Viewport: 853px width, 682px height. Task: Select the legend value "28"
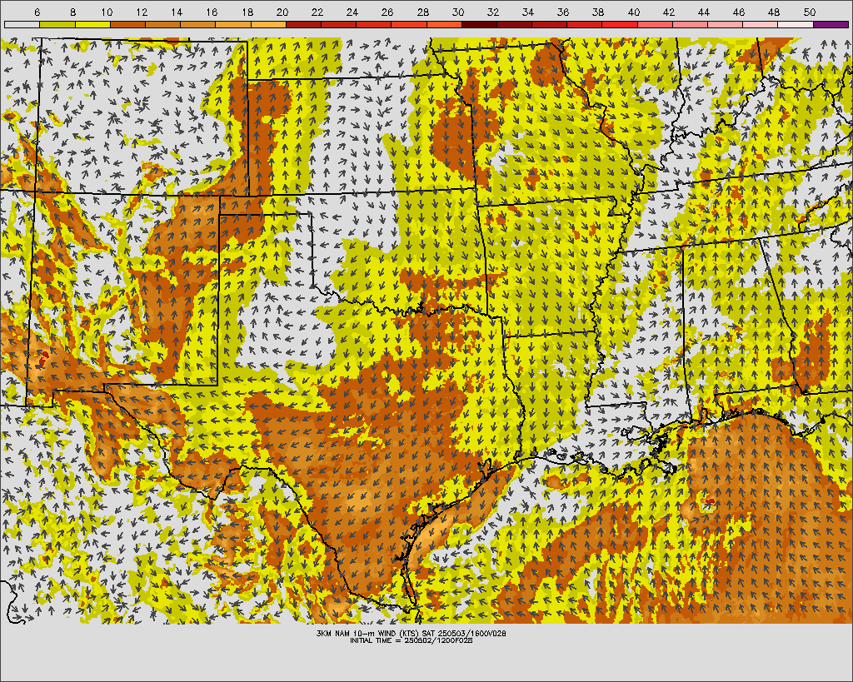(x=422, y=12)
